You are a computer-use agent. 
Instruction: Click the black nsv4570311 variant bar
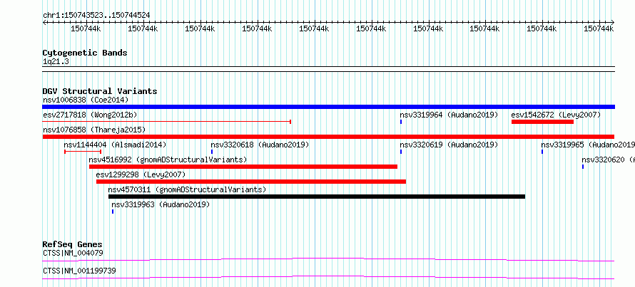pos(317,197)
